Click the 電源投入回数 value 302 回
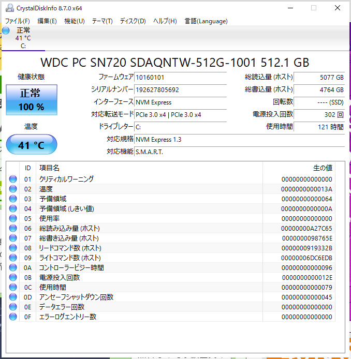 pyautogui.click(x=319, y=114)
